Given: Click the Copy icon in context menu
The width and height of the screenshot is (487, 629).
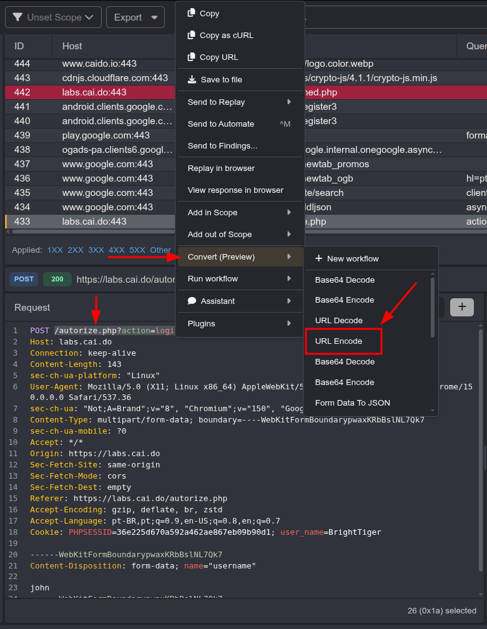Looking at the screenshot, I should [x=192, y=13].
